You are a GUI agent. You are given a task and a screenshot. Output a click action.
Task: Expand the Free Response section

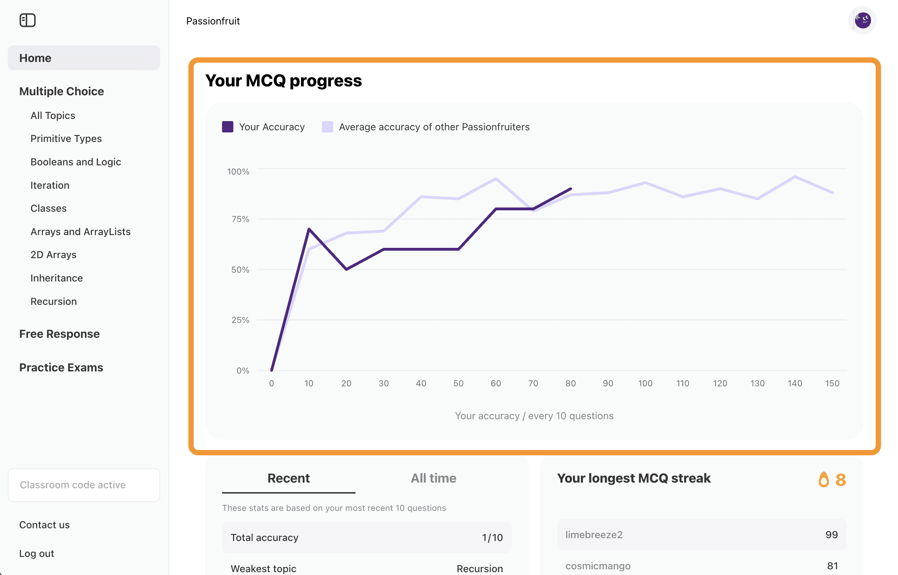click(x=59, y=334)
